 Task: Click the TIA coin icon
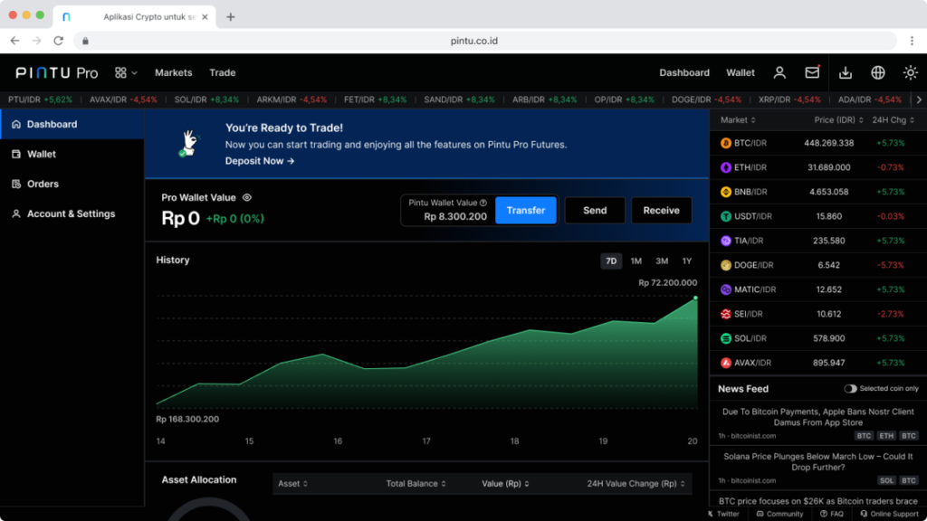pyautogui.click(x=725, y=241)
